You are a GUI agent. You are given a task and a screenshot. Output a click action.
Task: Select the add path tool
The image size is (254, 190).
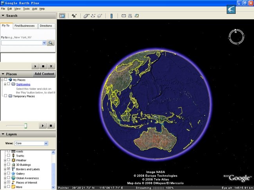point(93,16)
